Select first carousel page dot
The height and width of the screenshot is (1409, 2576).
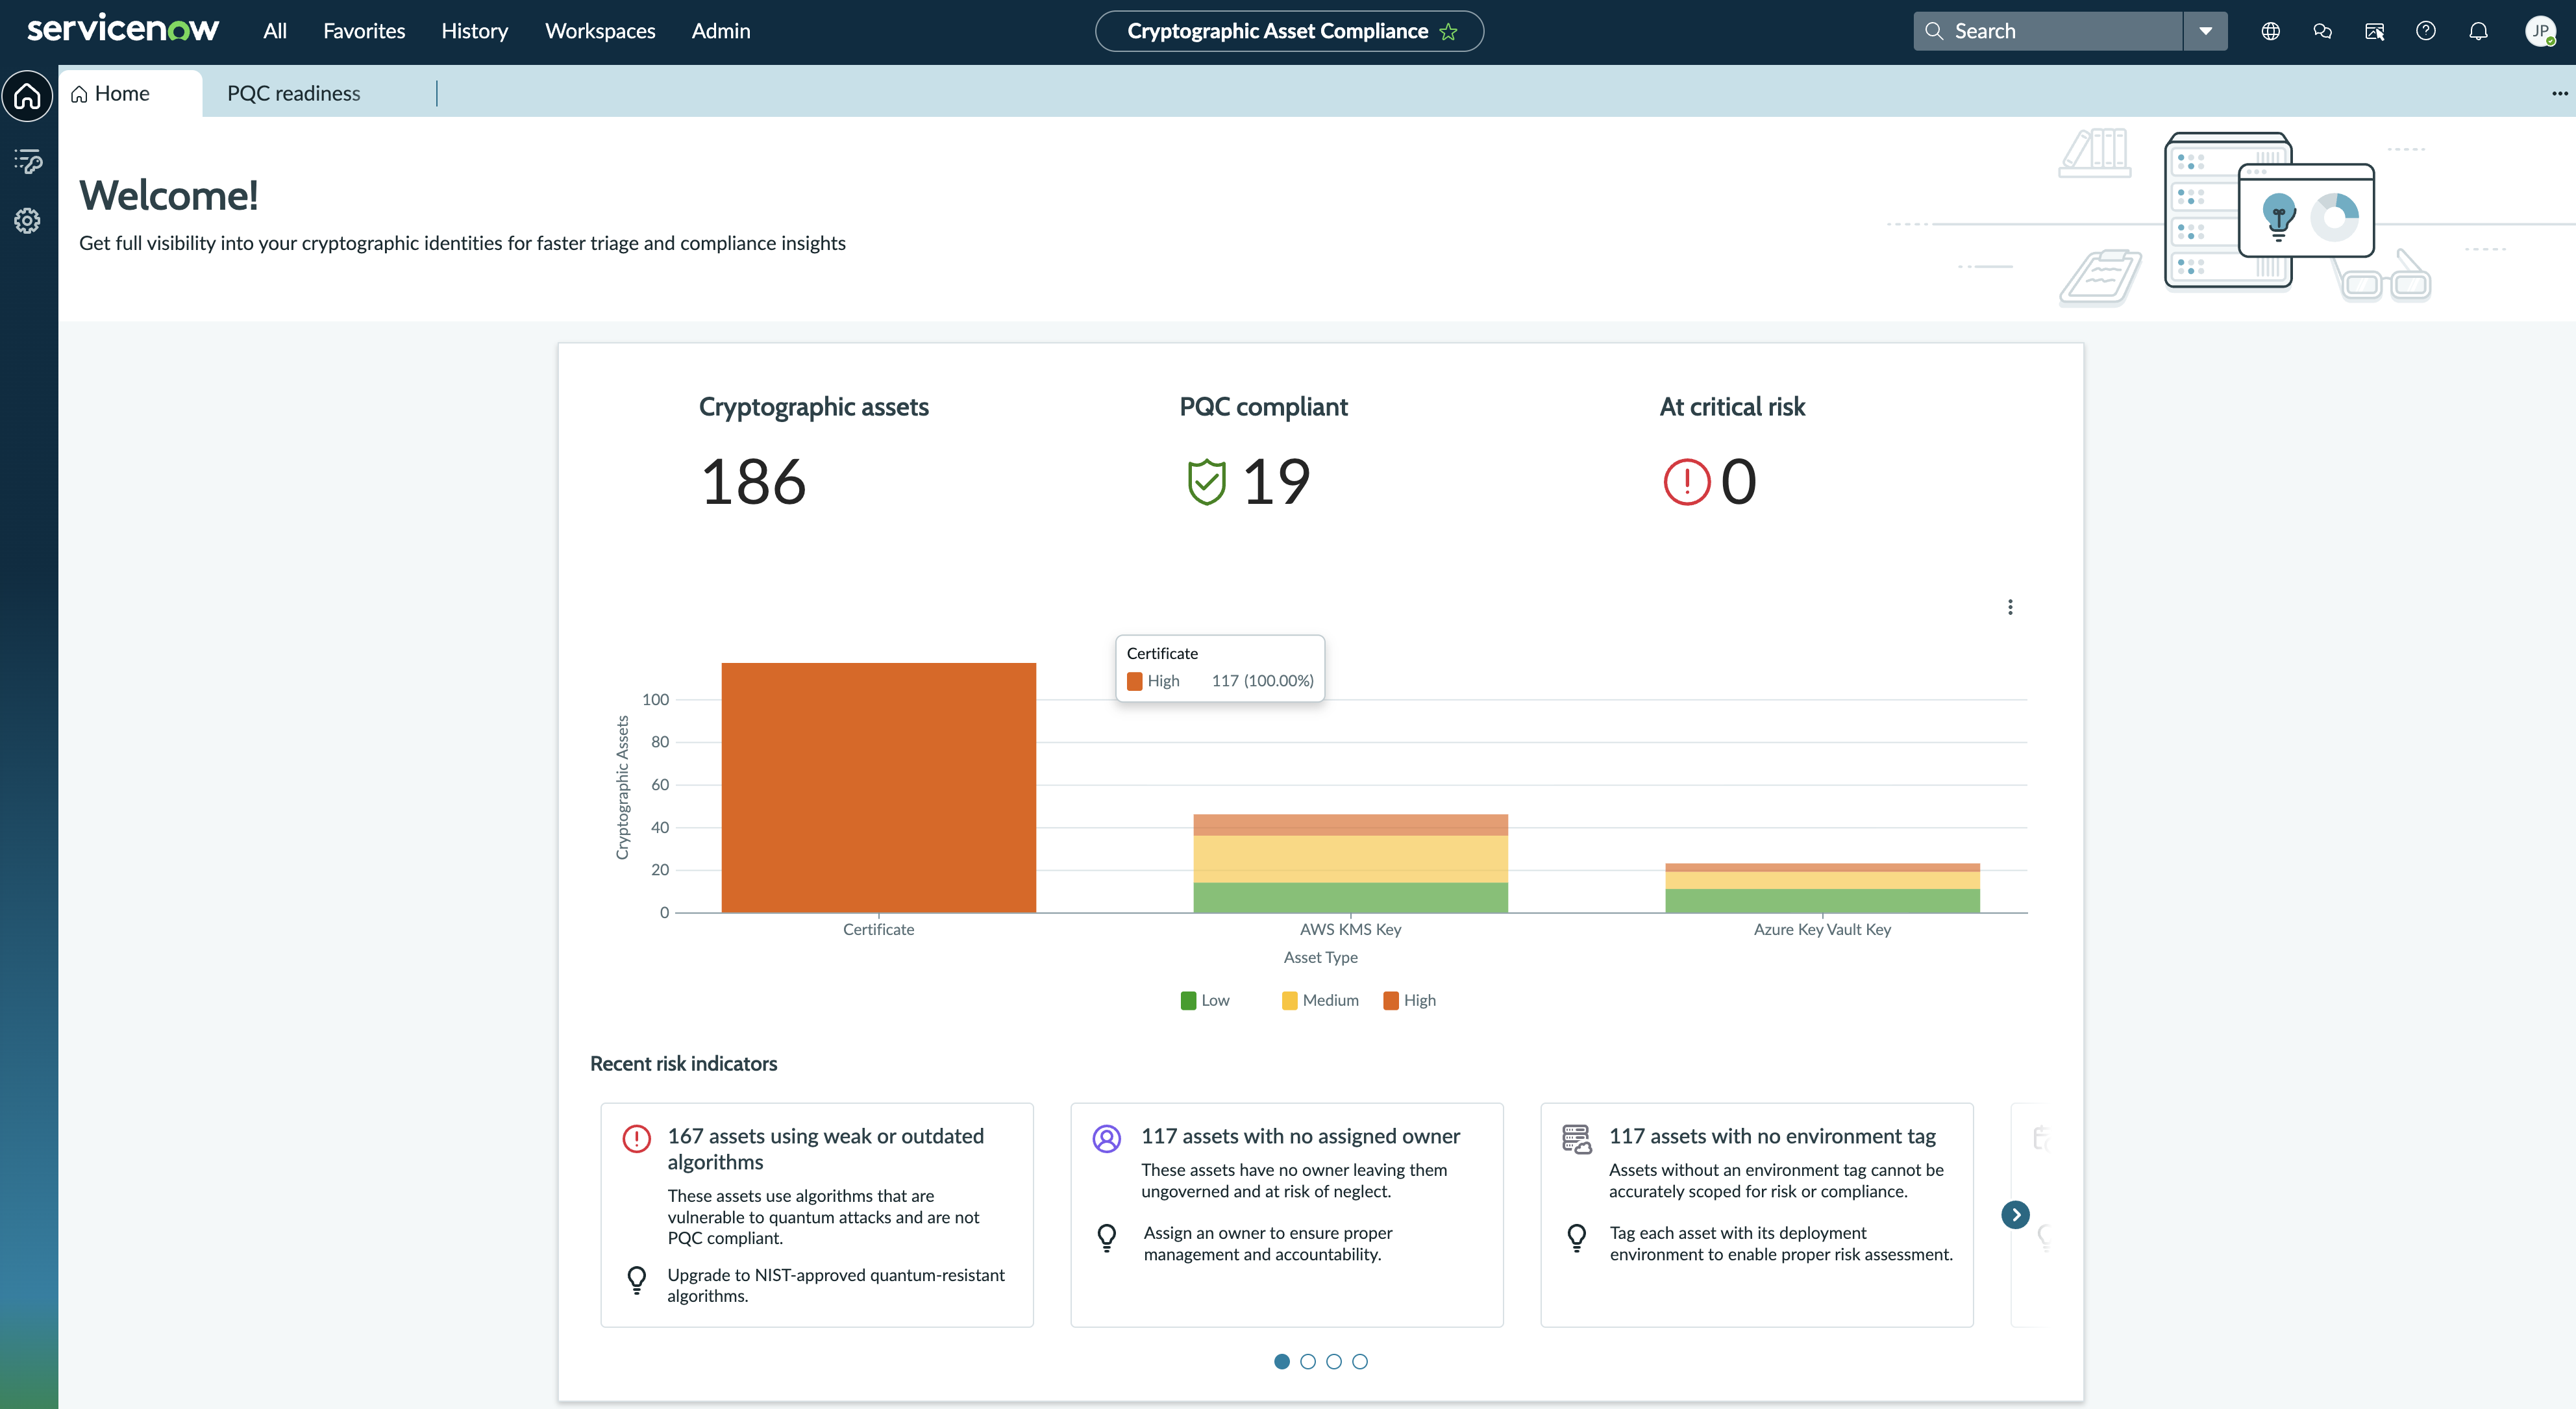tap(1282, 1361)
